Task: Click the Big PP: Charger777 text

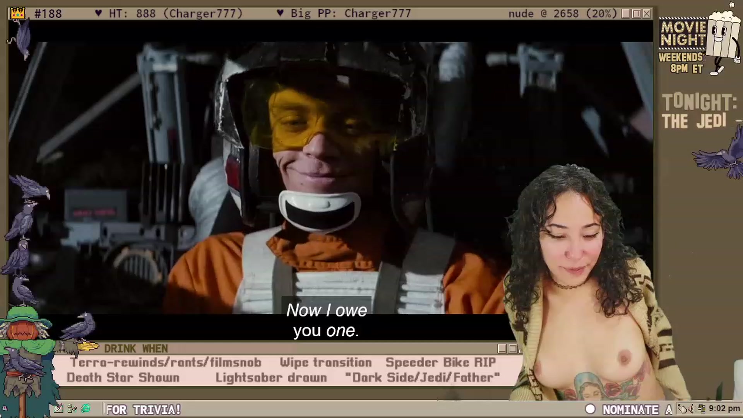Action: 351,14
